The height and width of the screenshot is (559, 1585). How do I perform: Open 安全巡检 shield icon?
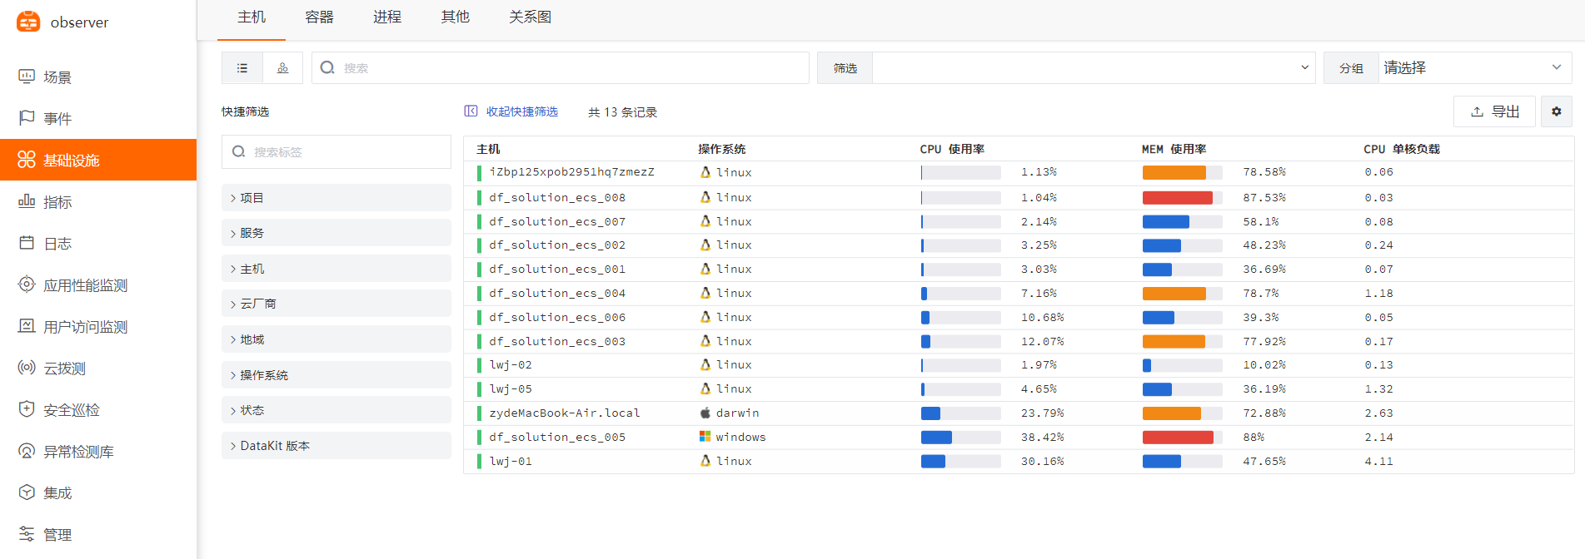tap(27, 409)
